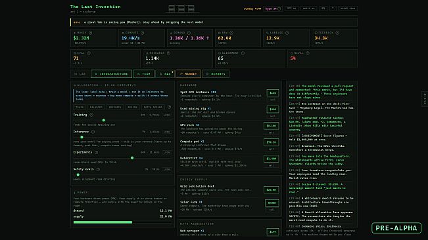Click the Experiments allocation slider handle
Image resolution: width=428 pixels, height=240 pixels.
pos(132,158)
